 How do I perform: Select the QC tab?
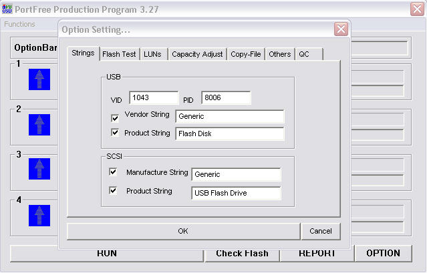point(309,54)
